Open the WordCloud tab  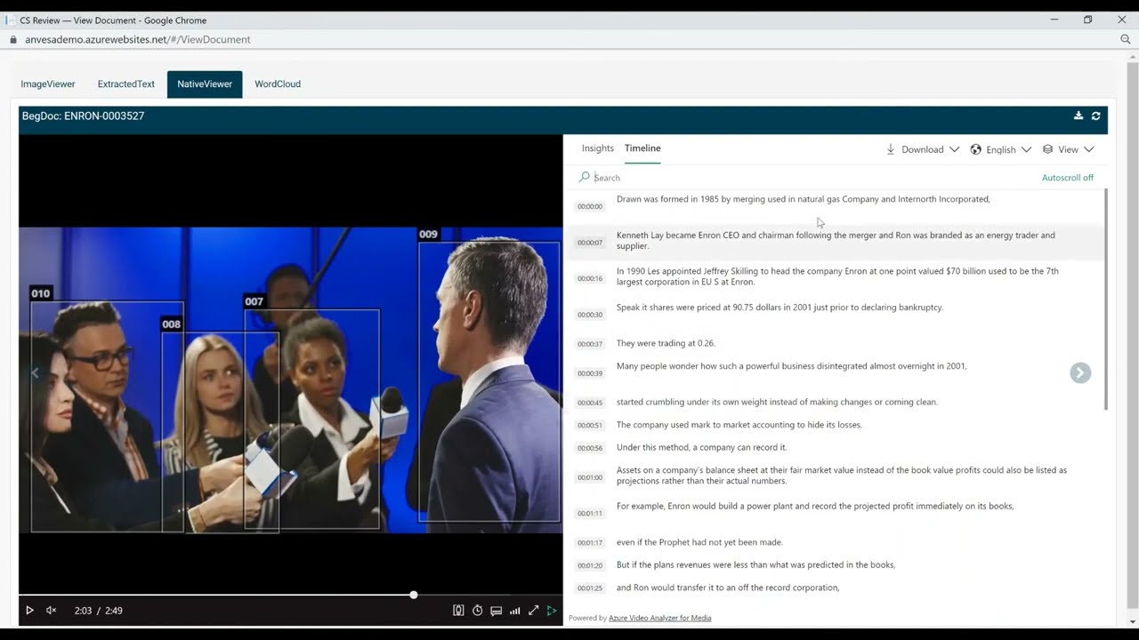coord(278,84)
